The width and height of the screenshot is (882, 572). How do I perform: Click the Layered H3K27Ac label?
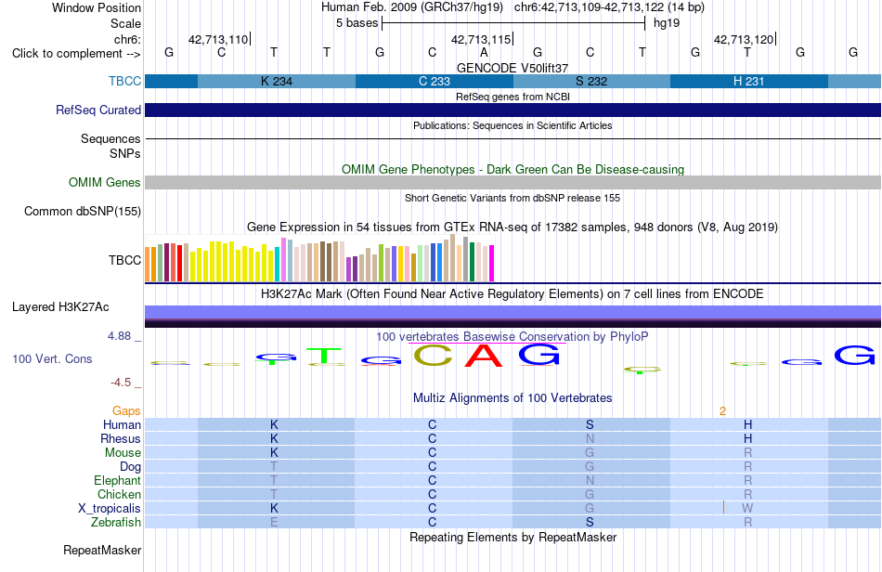[60, 306]
